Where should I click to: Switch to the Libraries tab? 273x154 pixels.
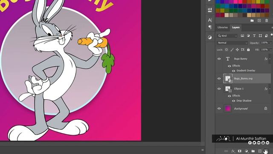click(223, 27)
